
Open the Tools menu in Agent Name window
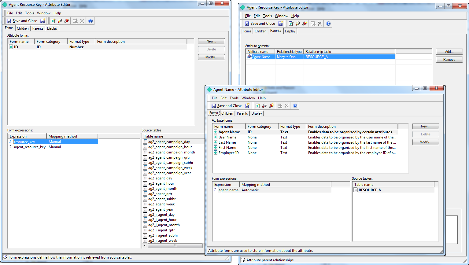234,98
